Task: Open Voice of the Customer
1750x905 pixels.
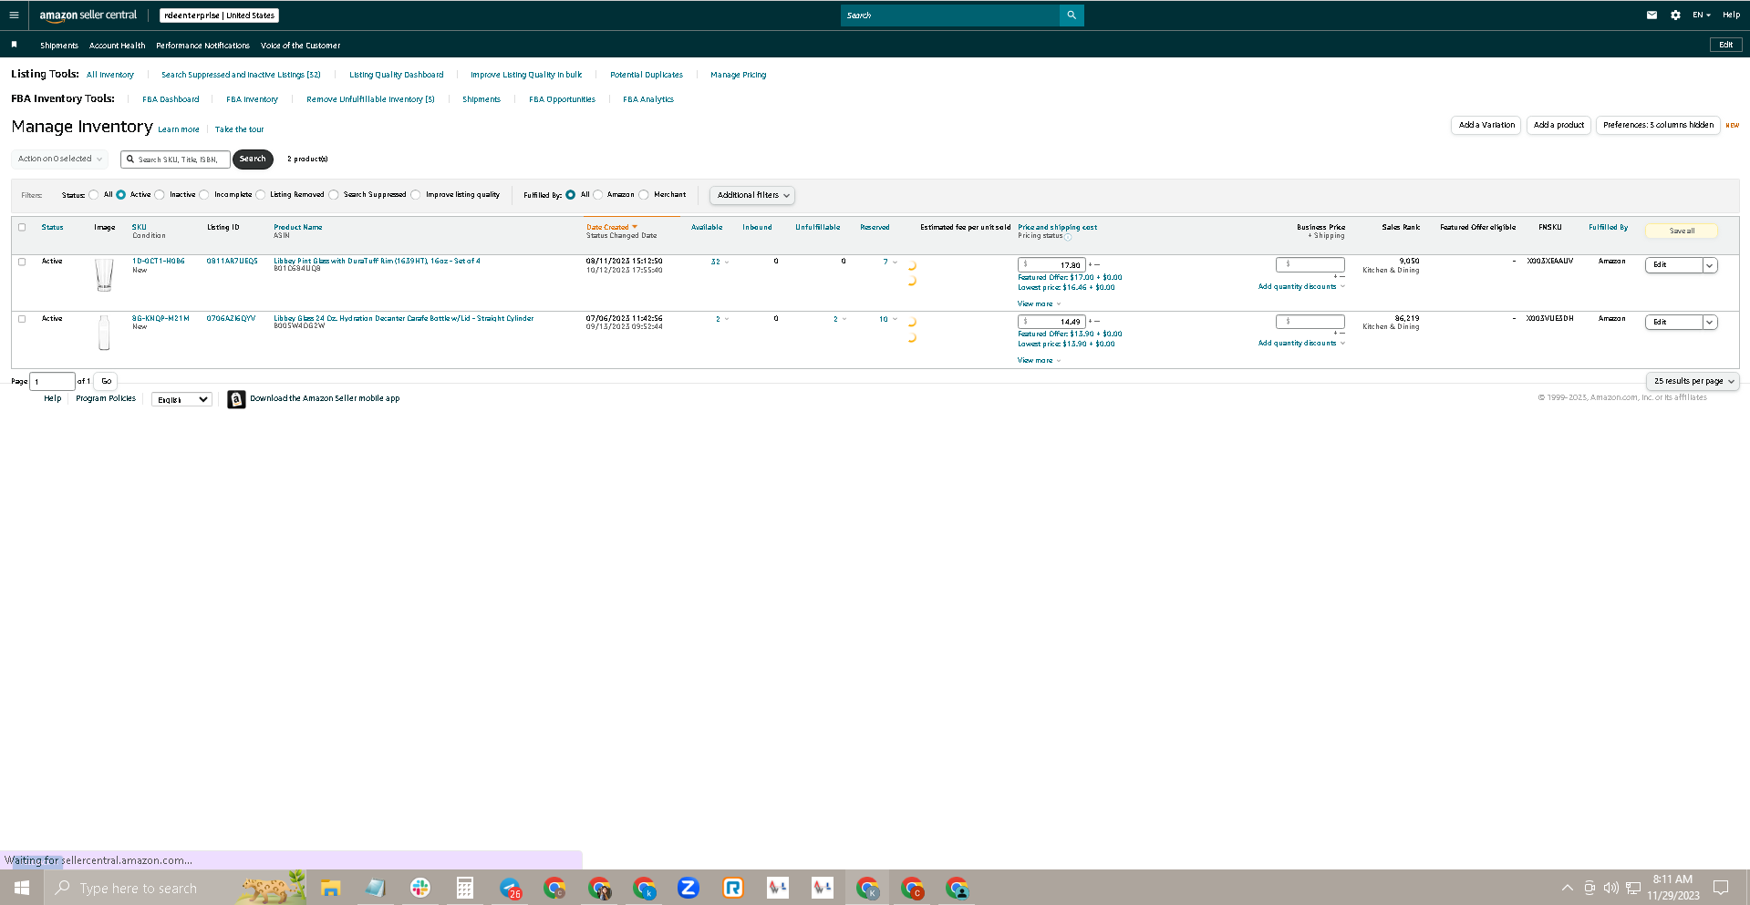Action: (x=300, y=45)
